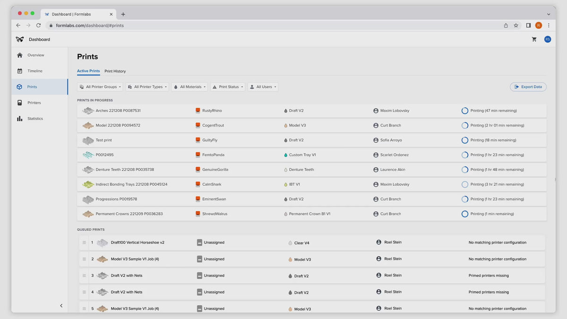The image size is (567, 319).
Task: Click the Formlabs butterfly logo
Action: tap(19, 39)
